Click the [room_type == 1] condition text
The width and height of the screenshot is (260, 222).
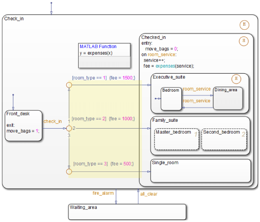[x=89, y=78]
